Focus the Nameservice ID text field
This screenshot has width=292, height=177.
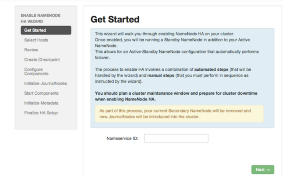[x=176, y=139]
